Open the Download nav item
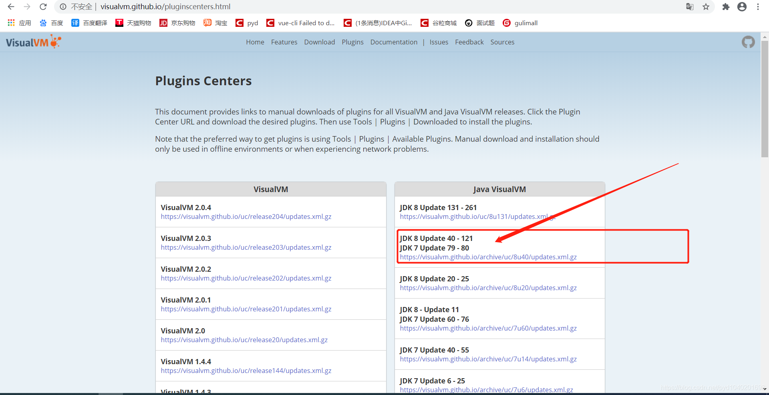 click(319, 42)
